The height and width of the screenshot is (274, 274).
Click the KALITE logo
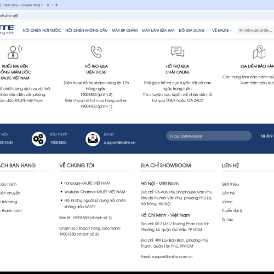coord(7,30)
